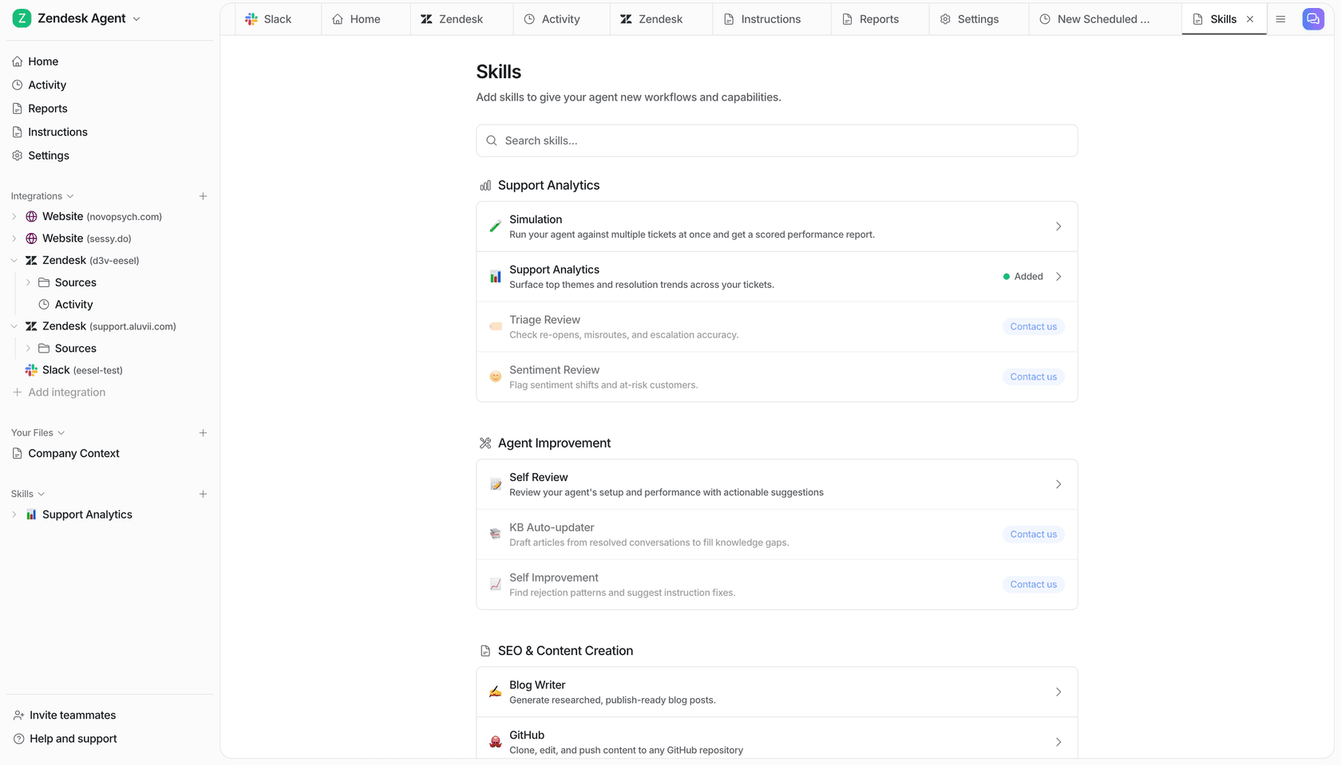Open the Company Context file
1341x765 pixels.
(73, 453)
